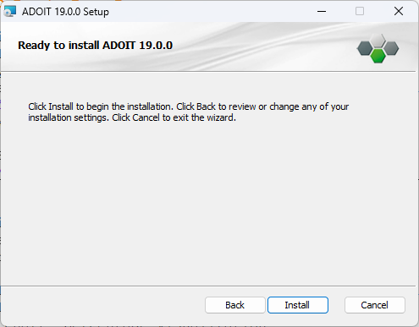Image resolution: width=419 pixels, height=327 pixels.
Task: Close the ADOIT 19.0.0 Setup window
Action: [x=399, y=11]
